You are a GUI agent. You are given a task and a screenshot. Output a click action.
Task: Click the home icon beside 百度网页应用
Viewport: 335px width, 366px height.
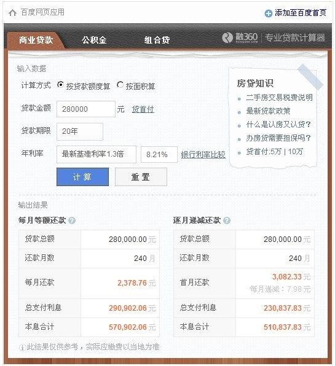(13, 13)
